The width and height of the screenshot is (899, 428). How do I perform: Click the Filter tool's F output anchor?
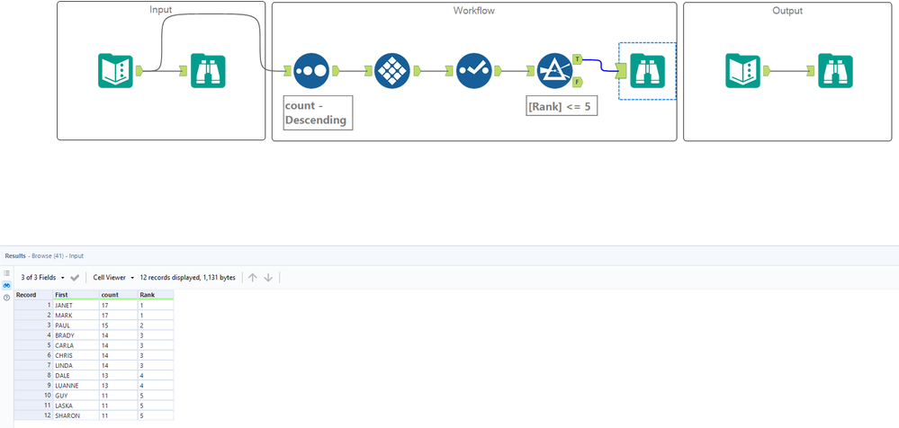578,81
